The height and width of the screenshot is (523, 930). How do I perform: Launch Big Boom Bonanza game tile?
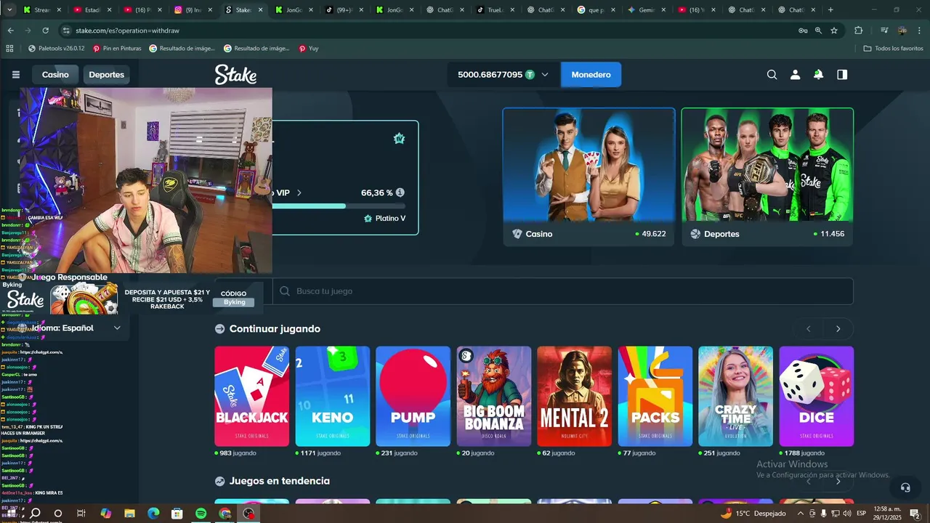(x=493, y=396)
